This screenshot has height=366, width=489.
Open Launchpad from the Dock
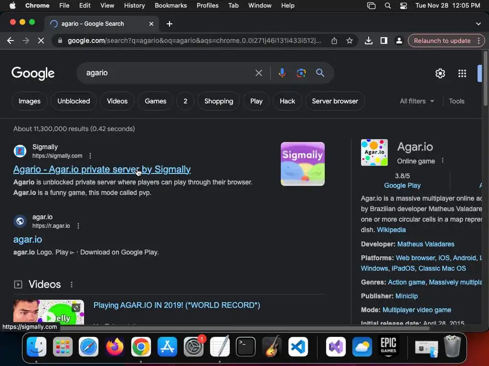63,347
